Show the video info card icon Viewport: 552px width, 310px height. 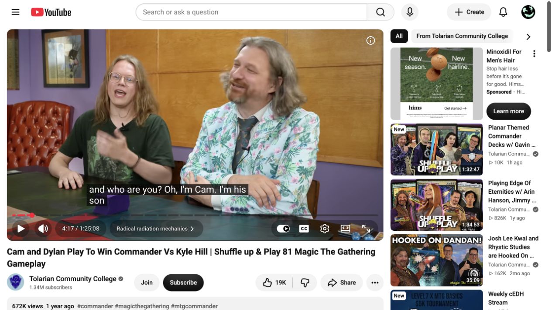(x=370, y=40)
